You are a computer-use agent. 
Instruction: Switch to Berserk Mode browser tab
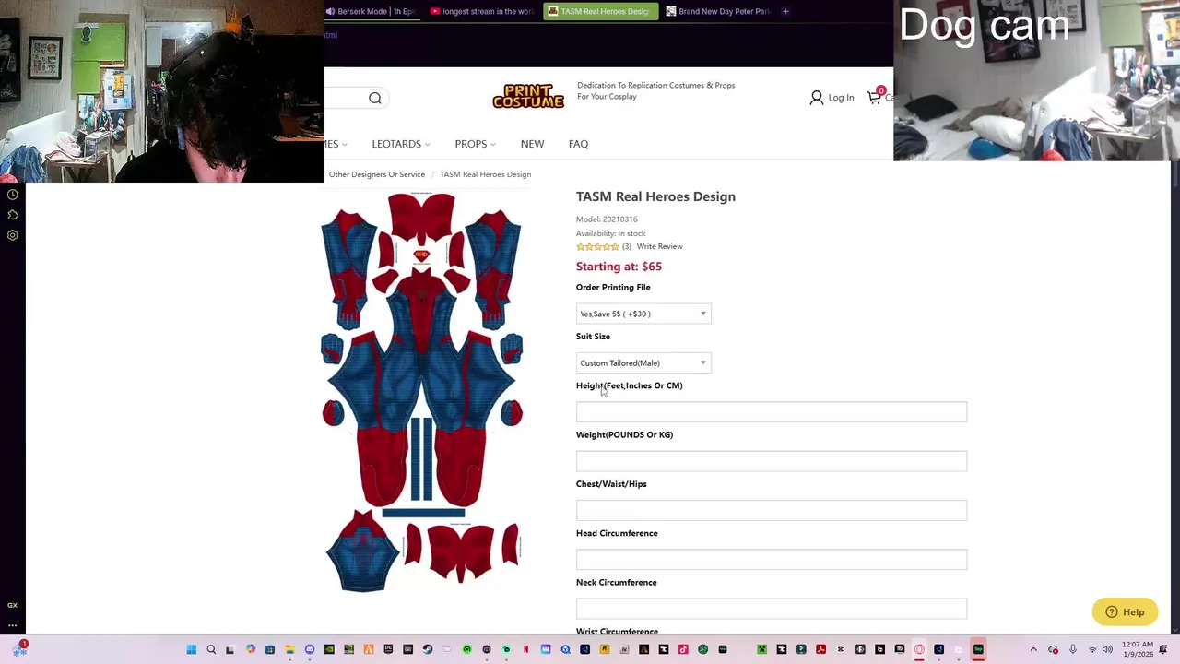point(371,11)
